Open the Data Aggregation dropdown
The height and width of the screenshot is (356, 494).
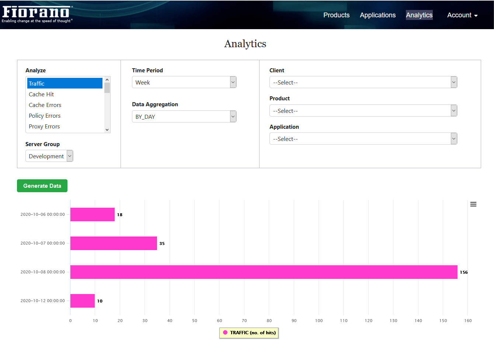click(x=184, y=117)
